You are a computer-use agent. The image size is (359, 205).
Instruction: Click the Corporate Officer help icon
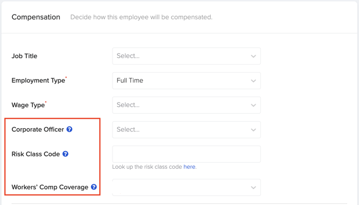(x=69, y=129)
